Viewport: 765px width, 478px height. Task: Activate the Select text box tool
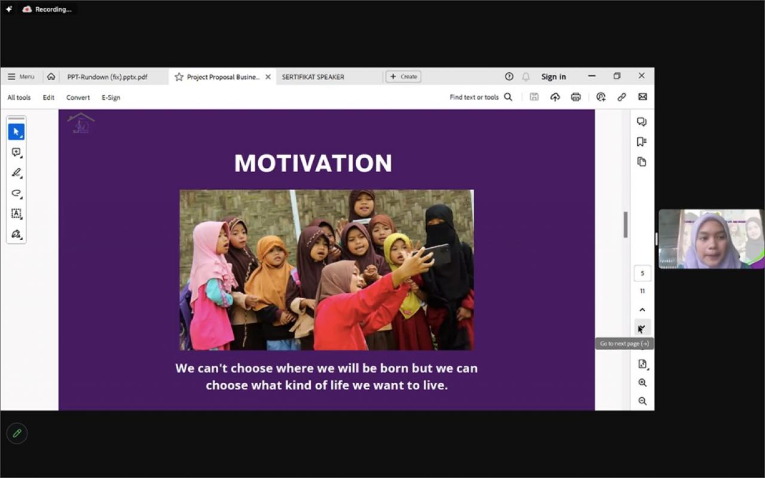[16, 213]
